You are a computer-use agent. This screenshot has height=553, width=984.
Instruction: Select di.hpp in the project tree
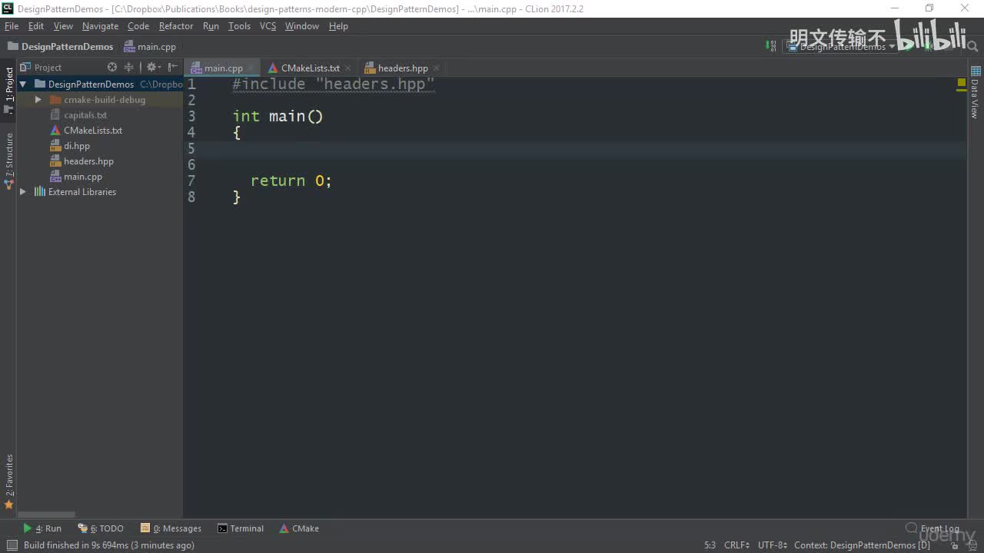click(77, 146)
